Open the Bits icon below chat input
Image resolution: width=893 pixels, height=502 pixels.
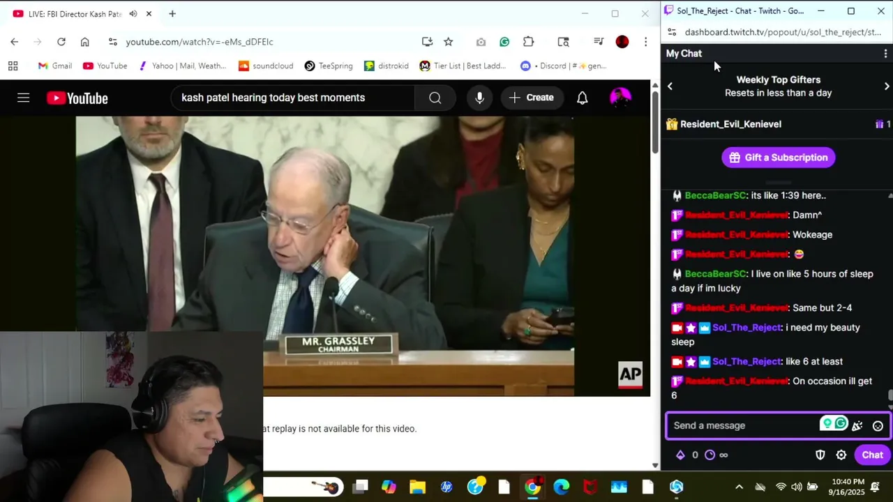coord(680,455)
